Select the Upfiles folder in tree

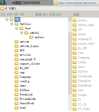[25, 24]
